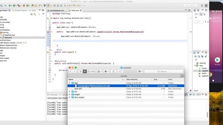223x125 pixels.
Task: Select test-output folder in Package Explorer
Action: tap(5, 58)
